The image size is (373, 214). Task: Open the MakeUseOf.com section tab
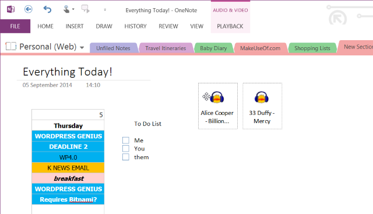coord(261,48)
